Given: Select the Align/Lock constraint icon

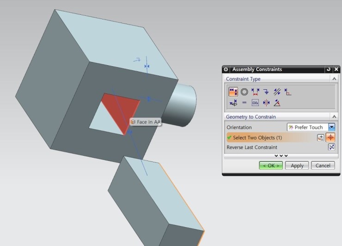Looking at the screenshot, I should [x=233, y=103].
